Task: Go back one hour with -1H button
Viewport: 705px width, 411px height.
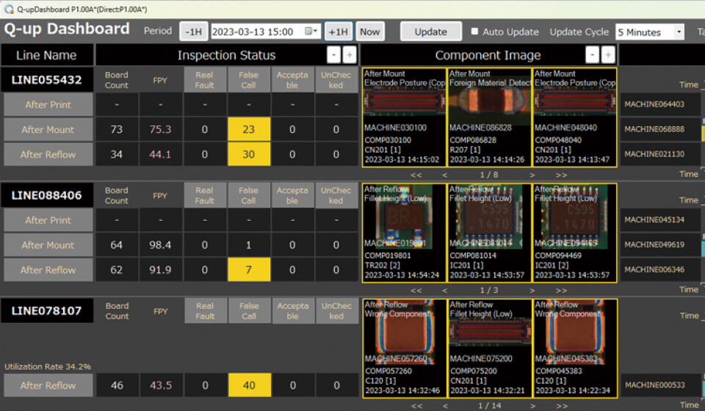Action: (194, 32)
